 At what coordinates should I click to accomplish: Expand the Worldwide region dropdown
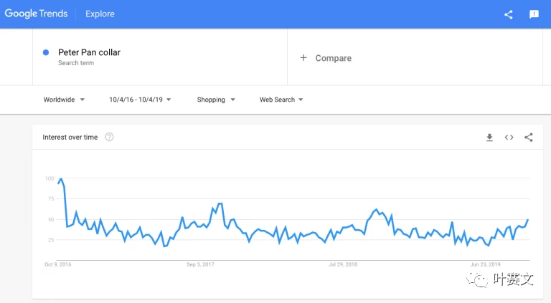pos(64,100)
